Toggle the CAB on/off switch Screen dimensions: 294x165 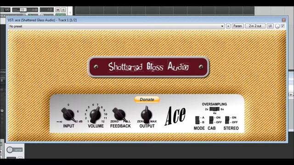tap(211, 120)
